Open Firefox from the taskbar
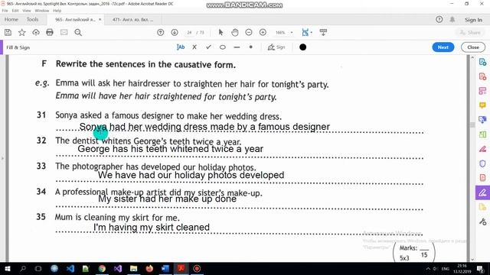The width and height of the screenshot is (490, 275). [x=149, y=268]
